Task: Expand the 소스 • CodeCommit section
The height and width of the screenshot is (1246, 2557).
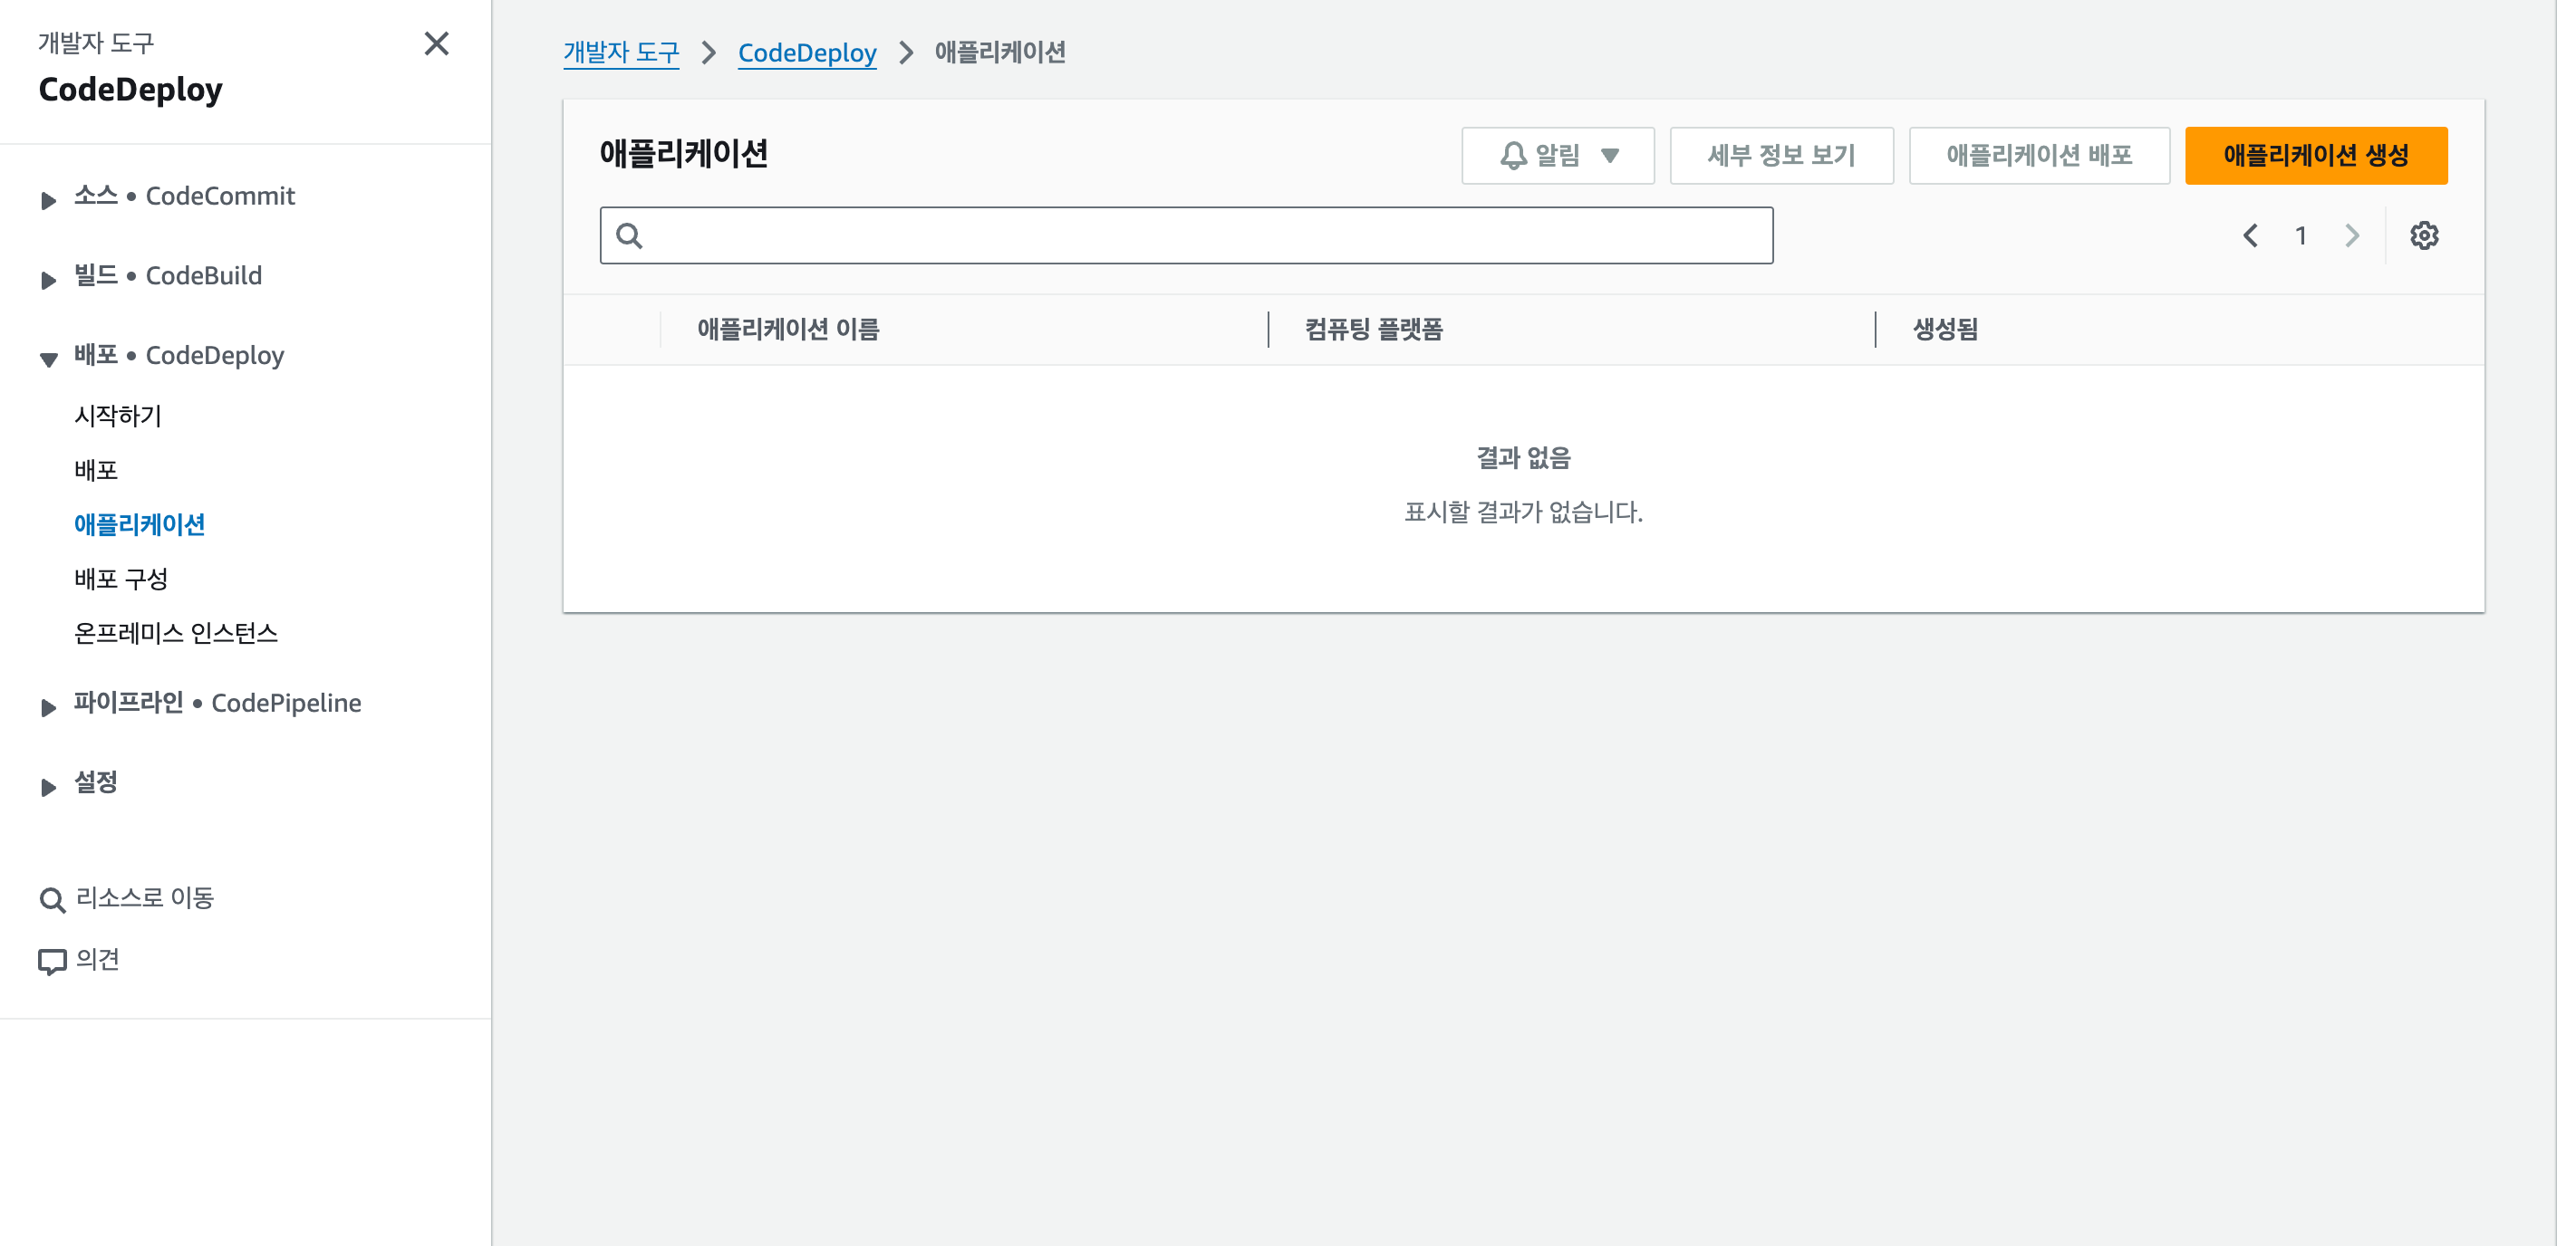Action: [49, 199]
